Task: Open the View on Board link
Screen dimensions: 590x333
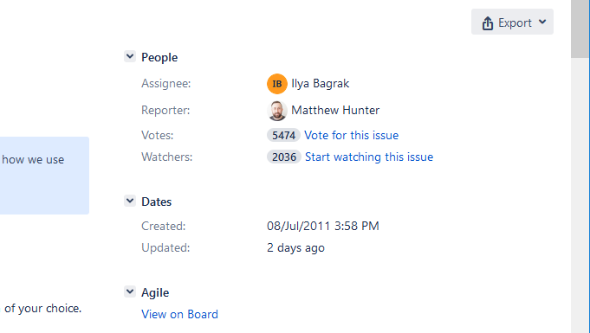Action: (179, 314)
